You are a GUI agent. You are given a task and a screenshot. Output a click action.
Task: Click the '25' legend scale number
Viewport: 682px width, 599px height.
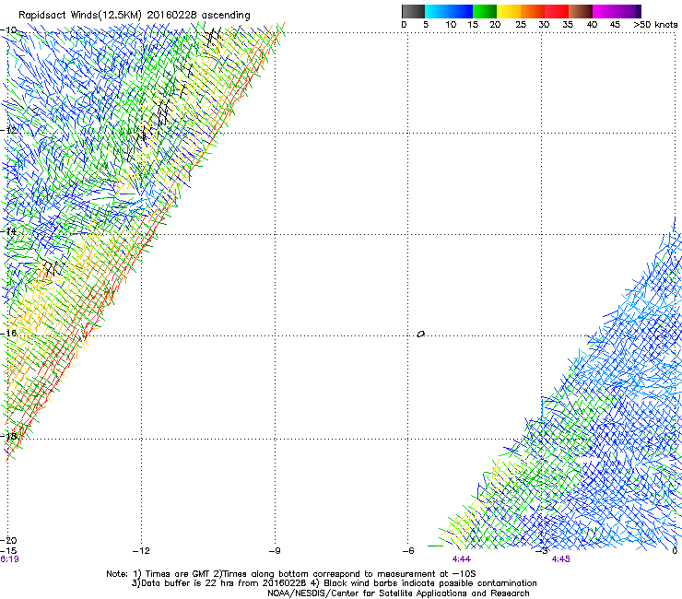520,24
